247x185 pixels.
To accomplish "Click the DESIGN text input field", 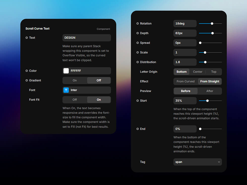I will (86, 38).
